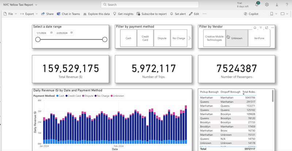Click Set alert
Screen dimensions: 292x151
point(178,14)
